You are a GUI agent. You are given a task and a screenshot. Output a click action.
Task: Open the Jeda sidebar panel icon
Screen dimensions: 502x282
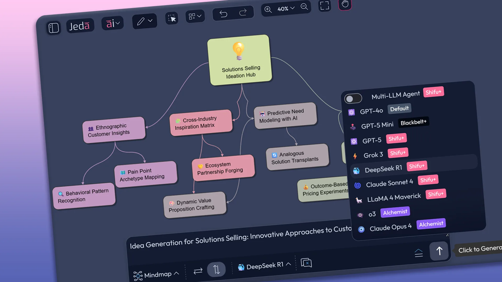[x=54, y=28]
